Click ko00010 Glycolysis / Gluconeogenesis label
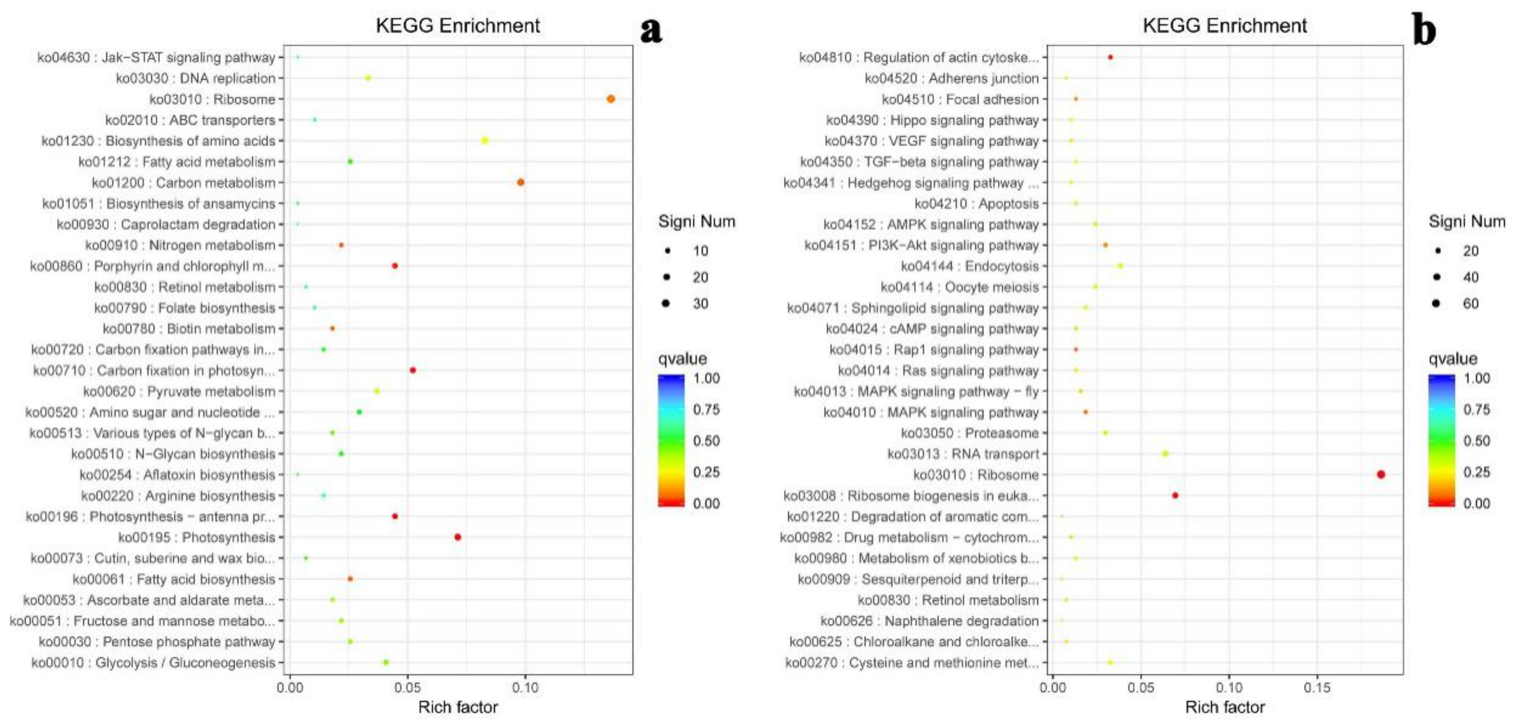The height and width of the screenshot is (727, 1517). (153, 663)
